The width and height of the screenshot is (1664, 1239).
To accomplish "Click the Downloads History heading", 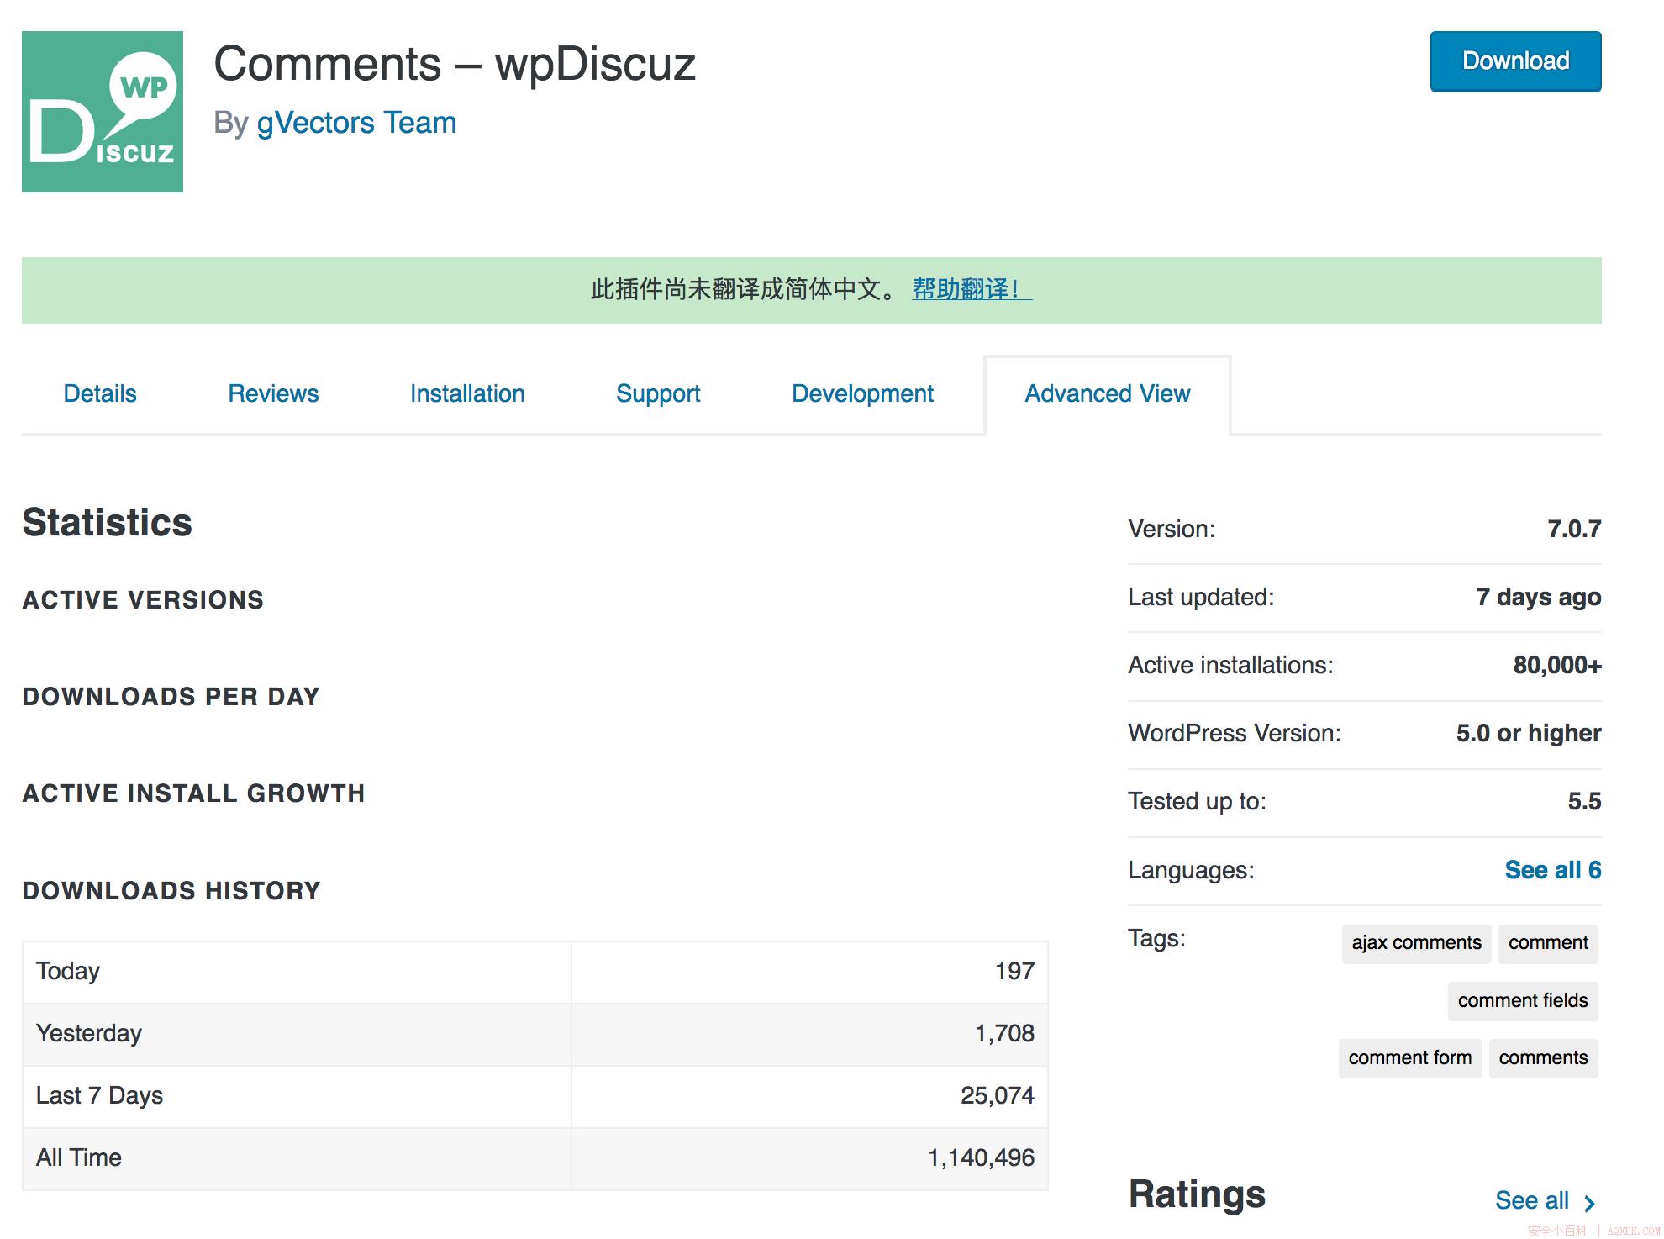I will (171, 891).
